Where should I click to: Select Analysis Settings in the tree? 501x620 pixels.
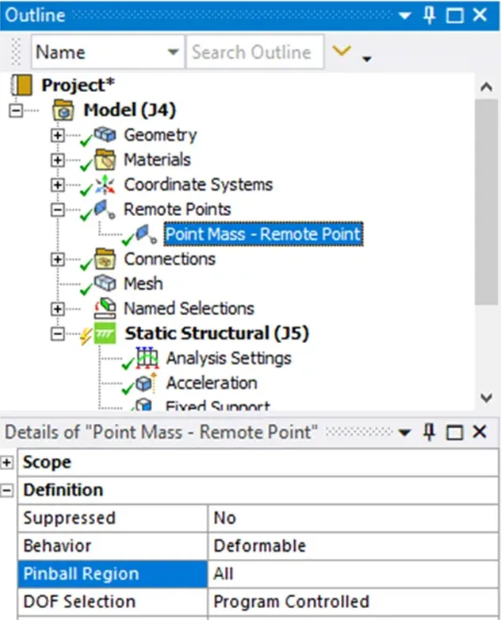coord(228,358)
